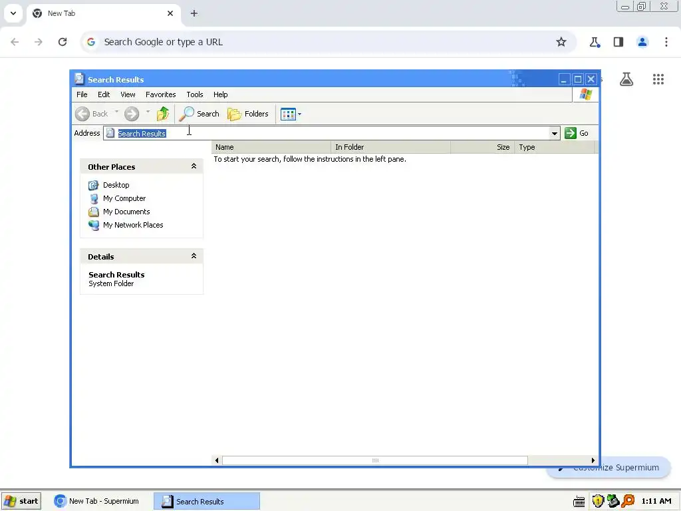Open the View menu
The height and width of the screenshot is (511, 681).
click(x=128, y=94)
